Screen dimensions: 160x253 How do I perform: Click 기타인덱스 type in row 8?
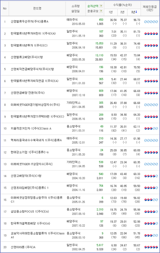[x=73, y=103]
